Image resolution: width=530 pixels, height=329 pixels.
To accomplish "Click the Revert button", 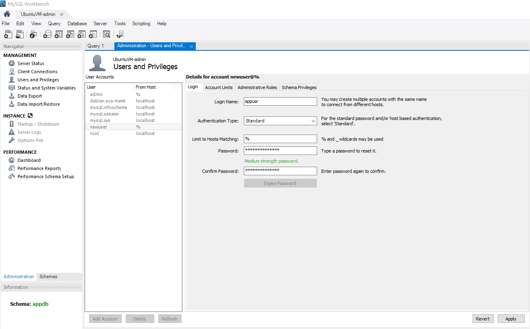I will pos(483,319).
